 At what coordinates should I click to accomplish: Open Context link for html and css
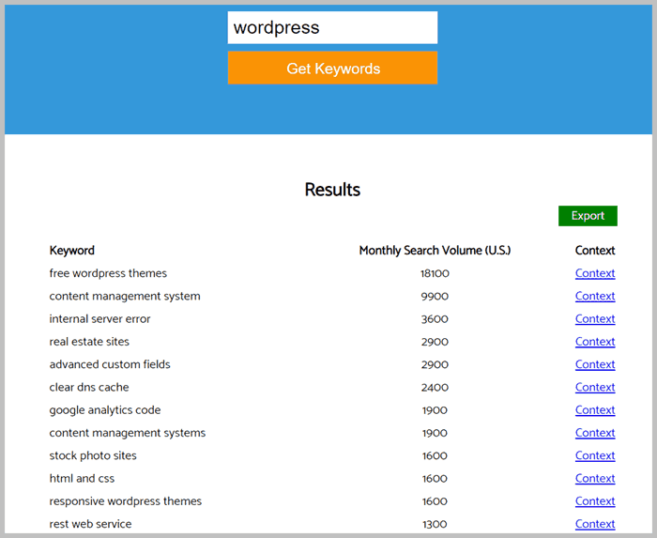pyautogui.click(x=594, y=478)
